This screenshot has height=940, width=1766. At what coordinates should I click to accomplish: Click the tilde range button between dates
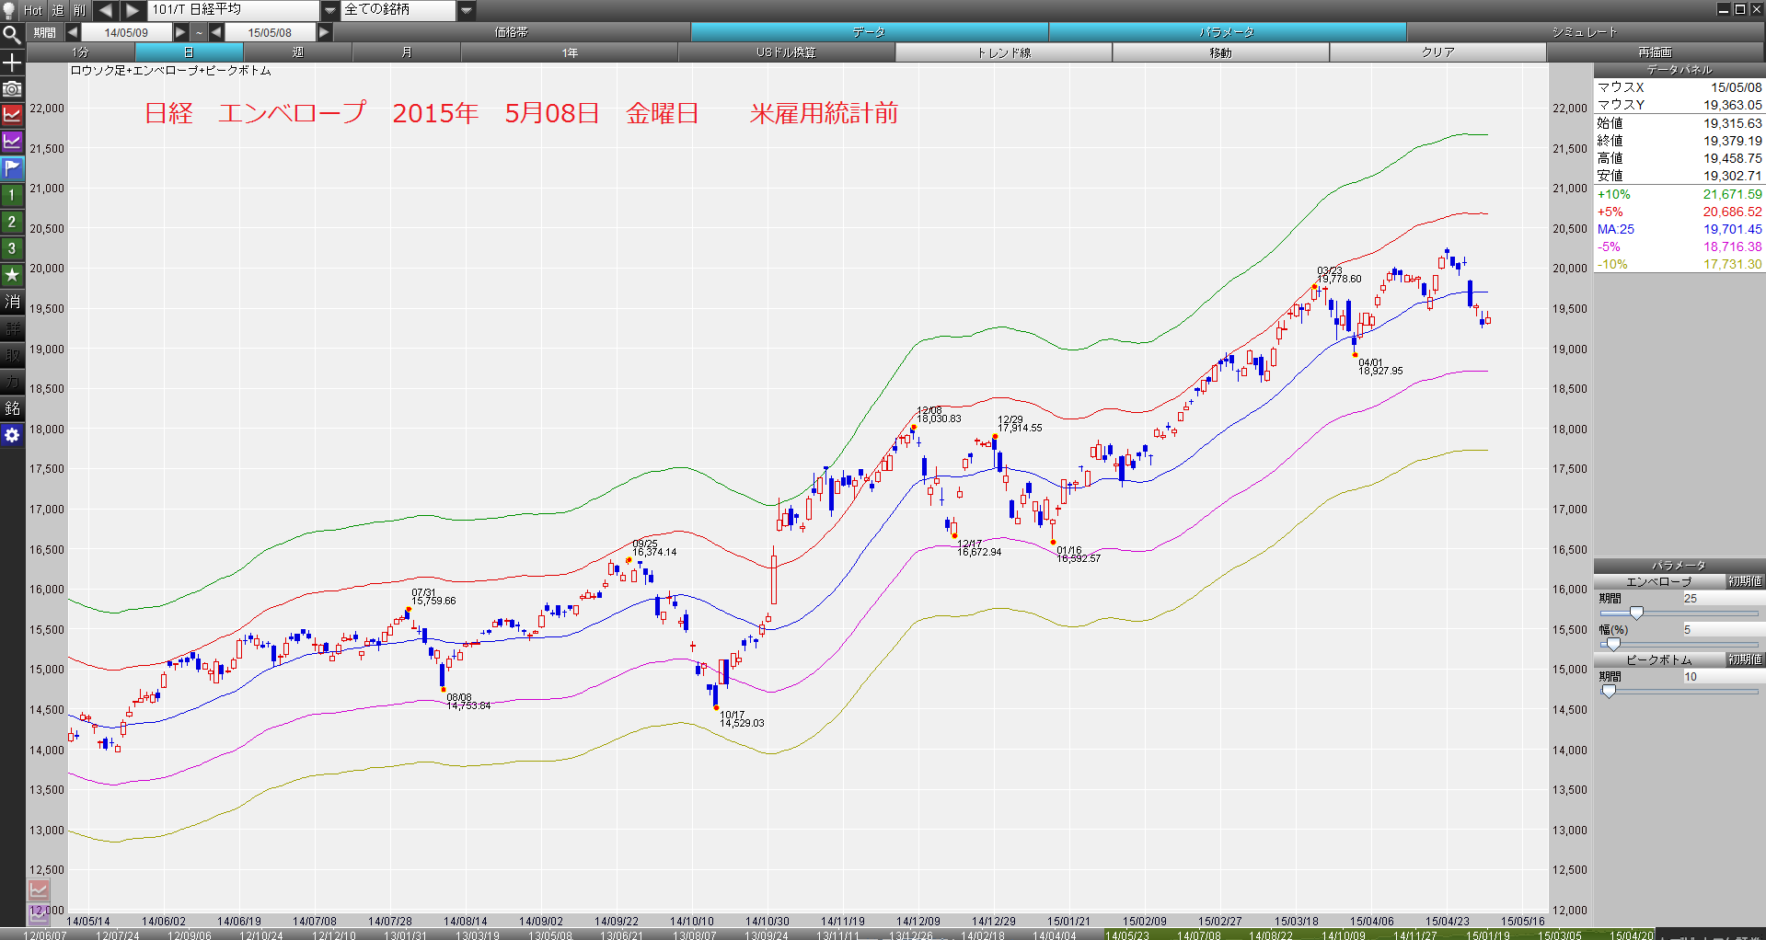click(199, 32)
